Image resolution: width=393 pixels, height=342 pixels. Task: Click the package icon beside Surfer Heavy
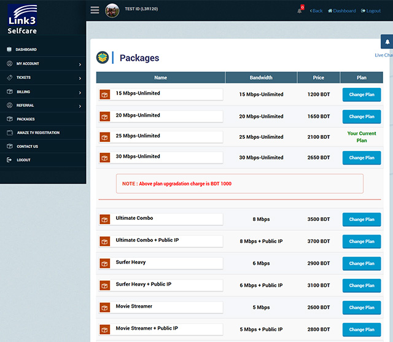(x=105, y=263)
